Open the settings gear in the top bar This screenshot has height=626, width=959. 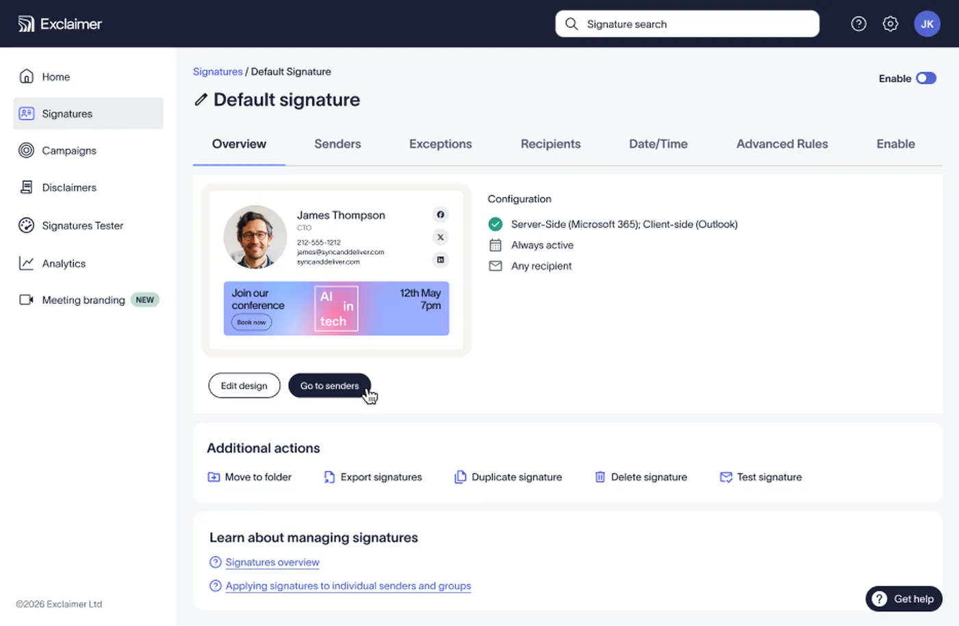coord(891,23)
